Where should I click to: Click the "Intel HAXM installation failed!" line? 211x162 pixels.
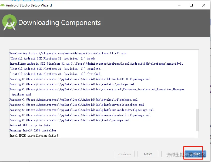pos(35,135)
